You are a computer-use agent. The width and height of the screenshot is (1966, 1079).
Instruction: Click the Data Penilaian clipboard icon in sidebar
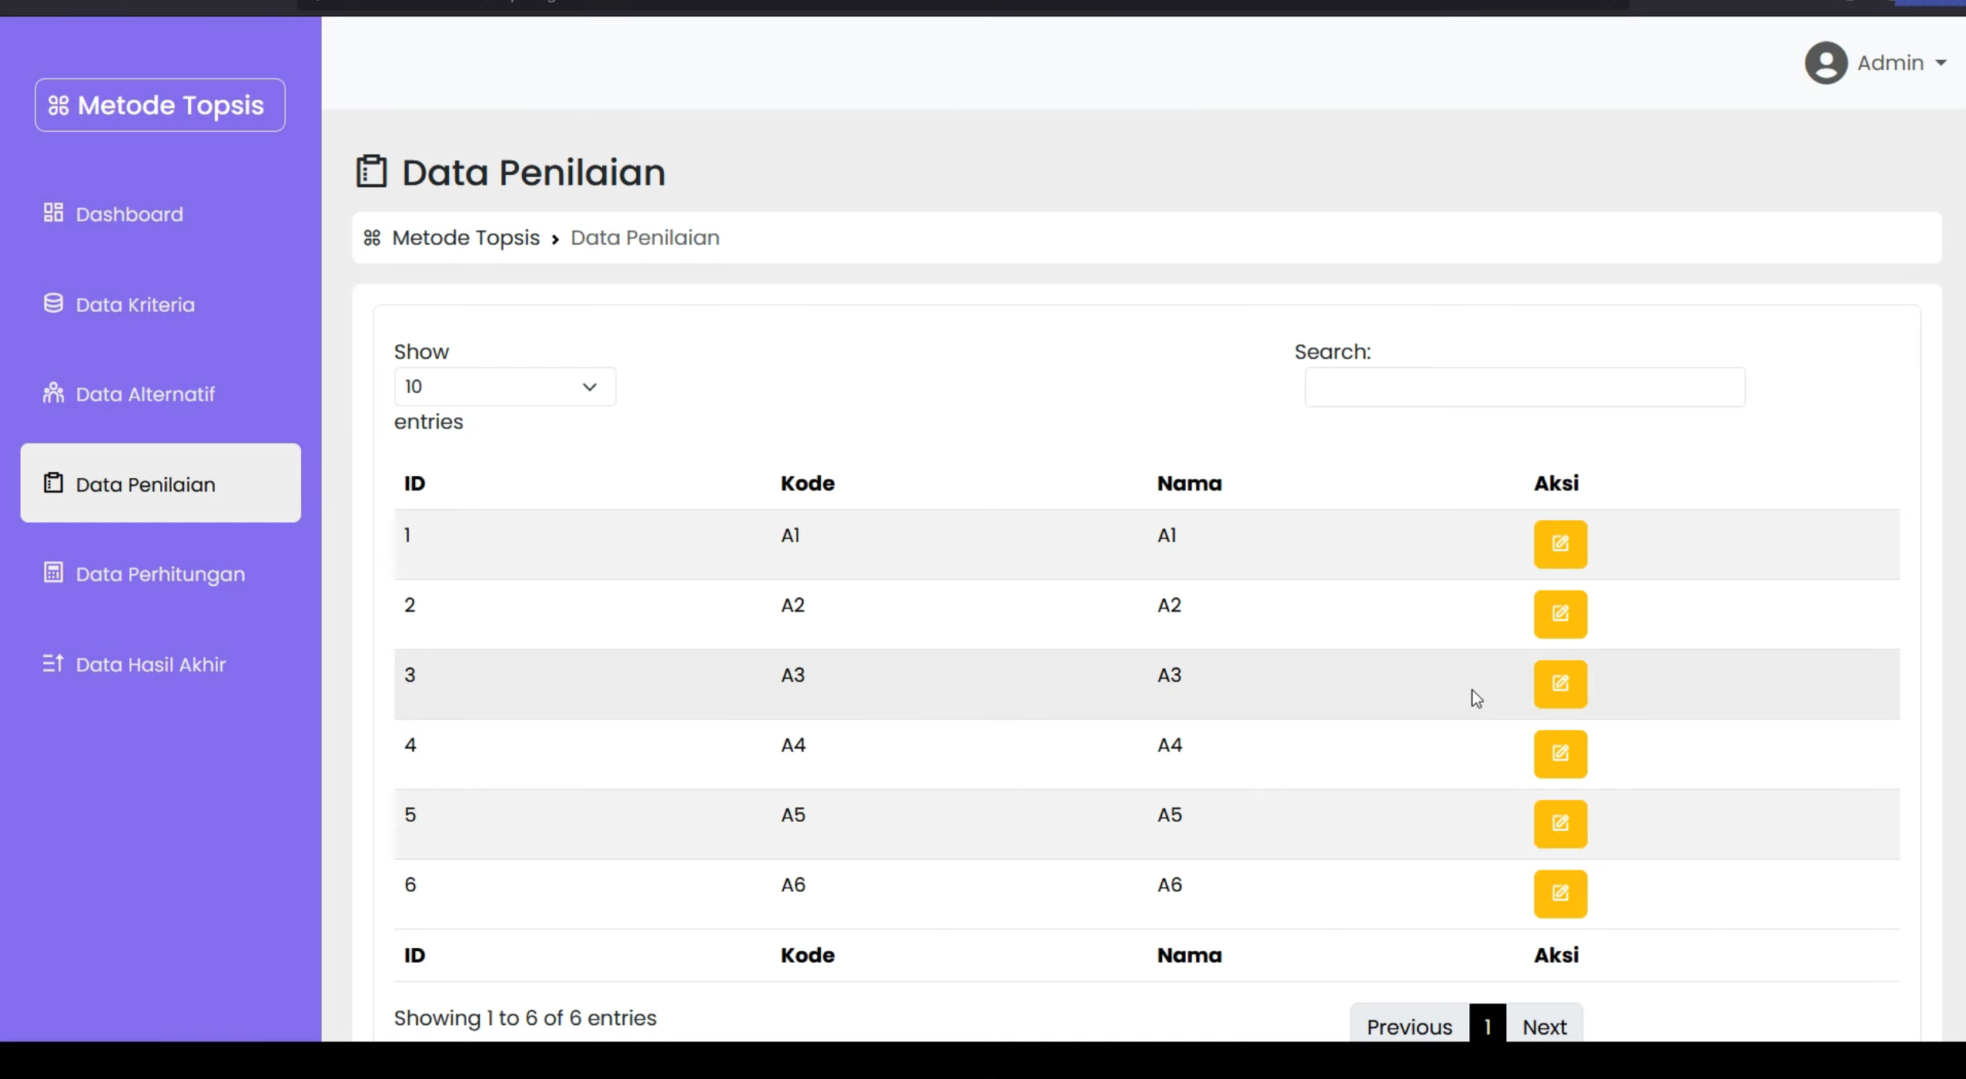(53, 483)
